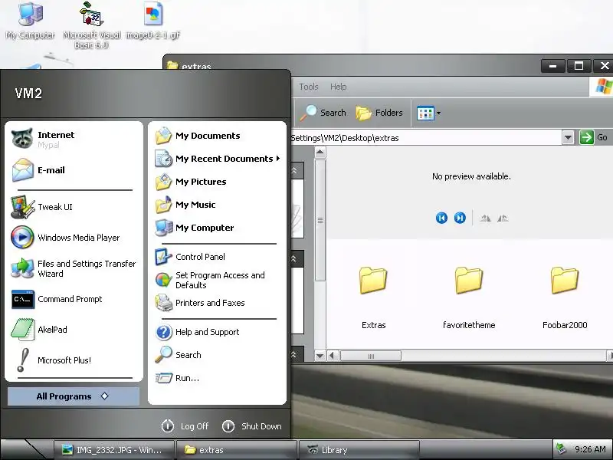Viewport: 613px width, 460px height.
Task: Toggle Folders pane in extras window
Action: pos(379,113)
